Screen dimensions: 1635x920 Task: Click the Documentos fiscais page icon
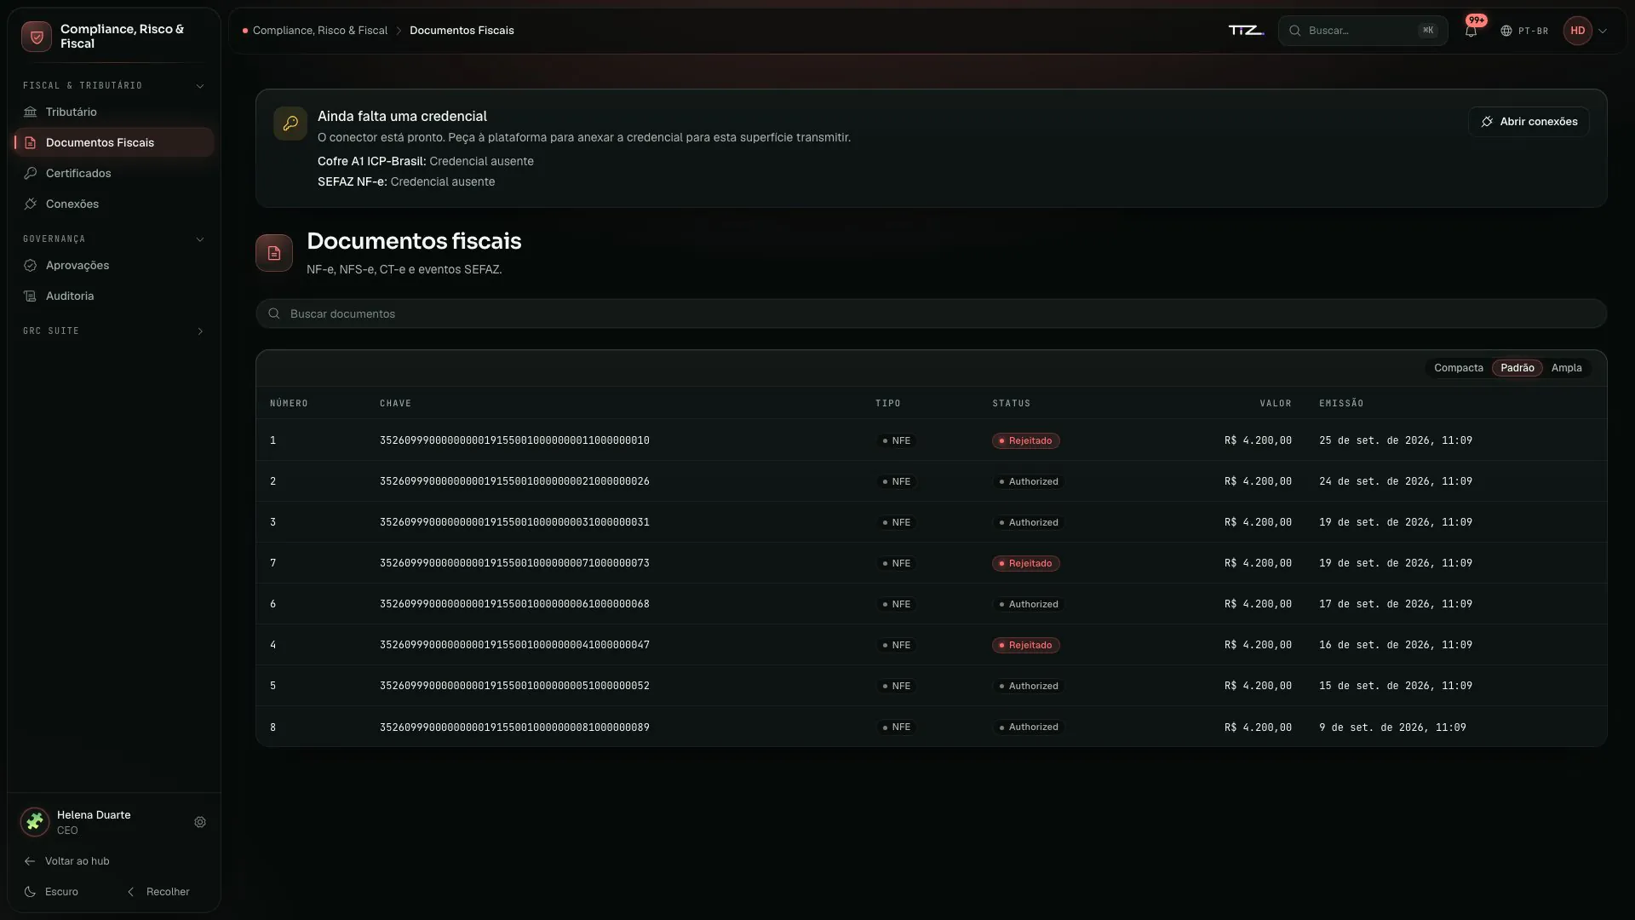tap(274, 253)
